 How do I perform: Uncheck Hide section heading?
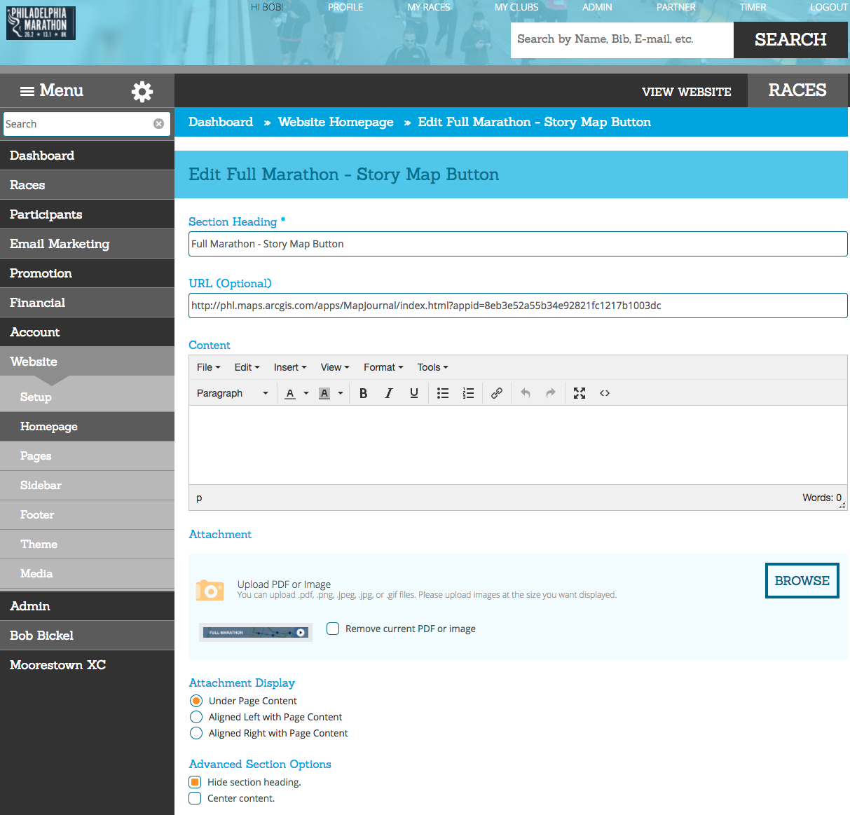click(x=194, y=782)
